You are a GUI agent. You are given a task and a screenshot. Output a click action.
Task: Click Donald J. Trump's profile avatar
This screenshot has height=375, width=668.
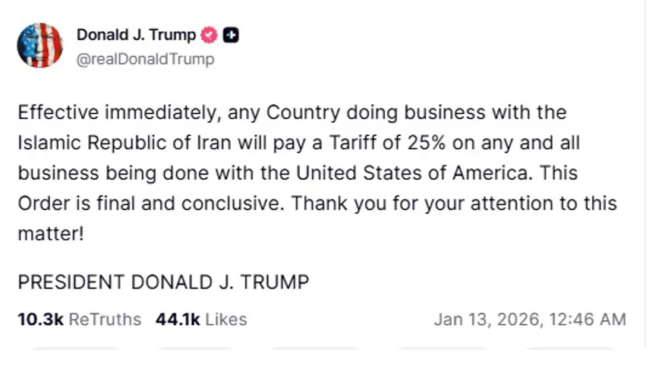(x=39, y=46)
